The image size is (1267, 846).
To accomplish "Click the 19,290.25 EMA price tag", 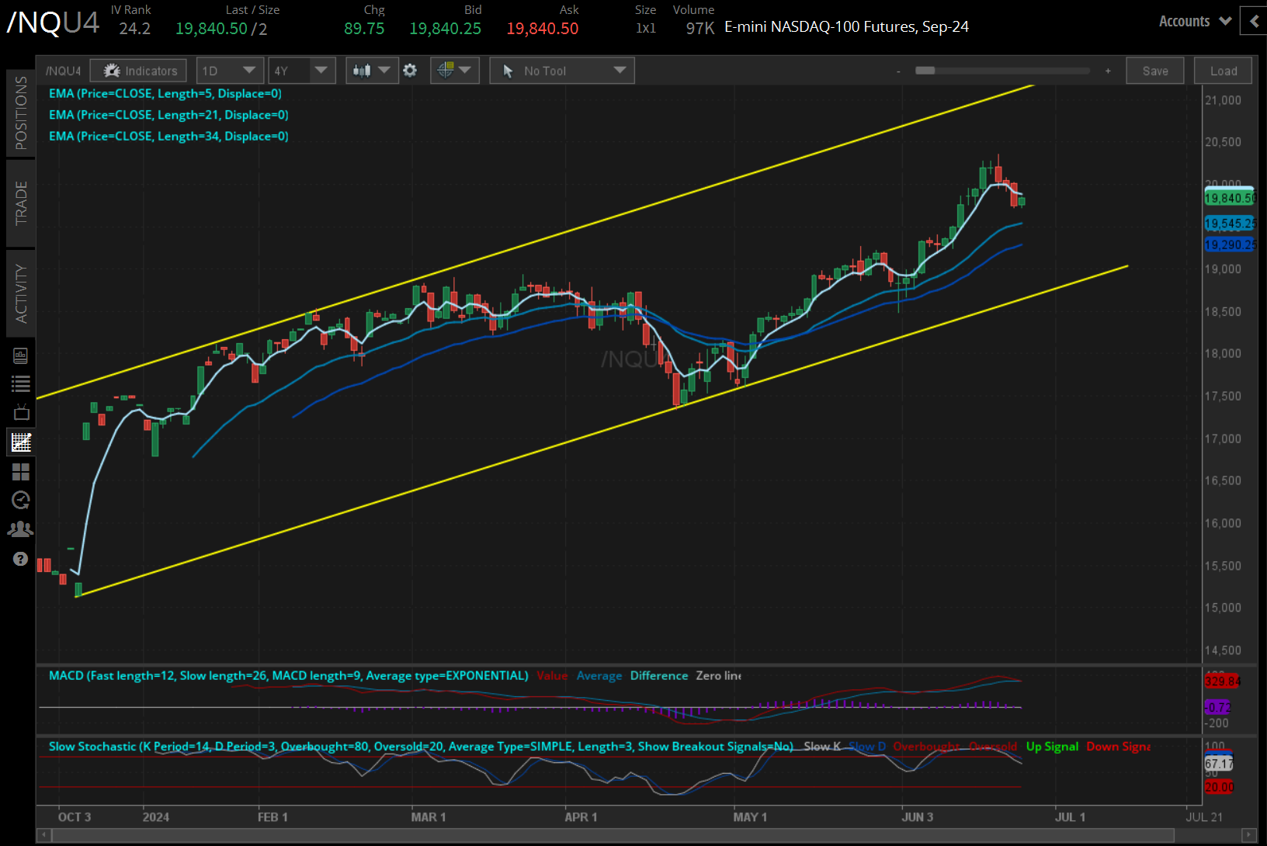I will point(1230,244).
